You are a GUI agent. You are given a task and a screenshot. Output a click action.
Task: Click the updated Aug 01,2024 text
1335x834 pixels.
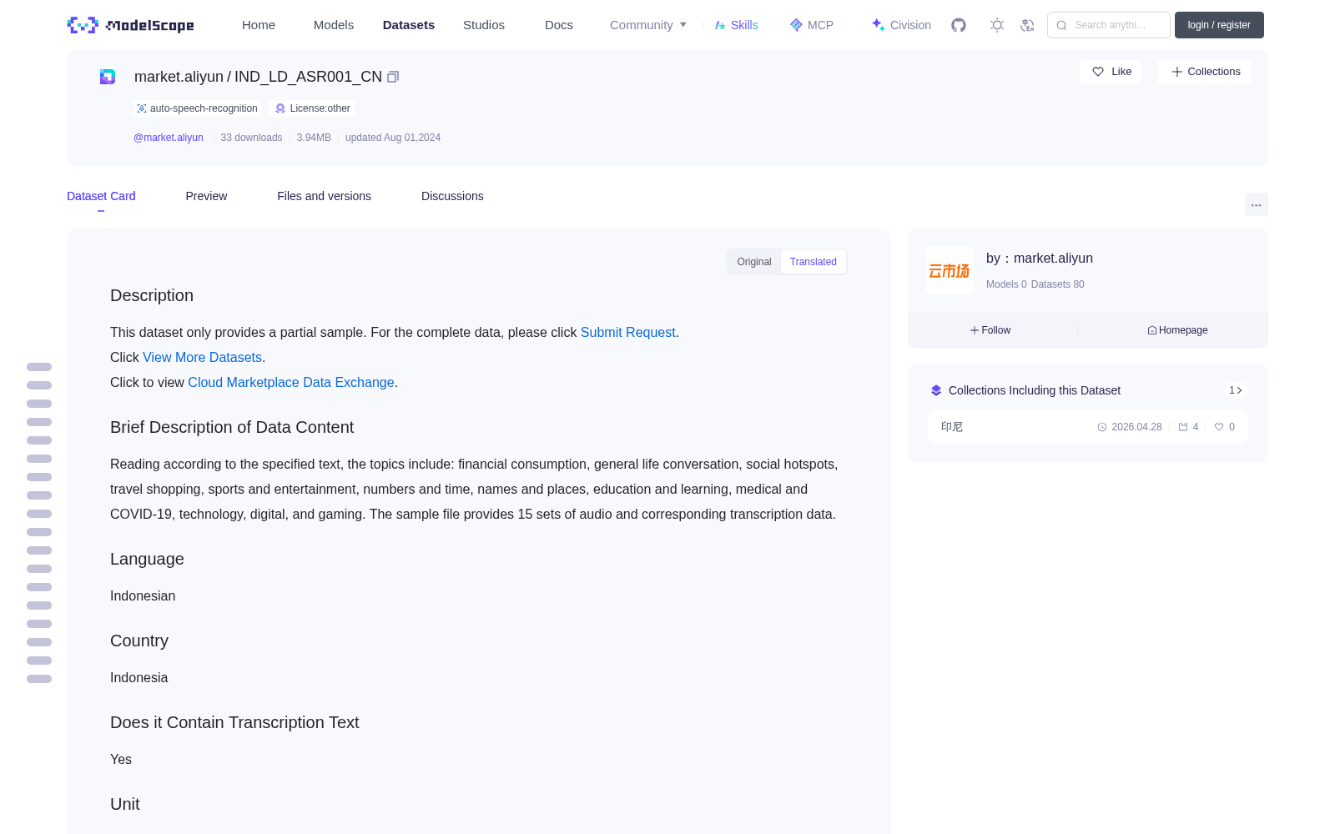pos(393,138)
